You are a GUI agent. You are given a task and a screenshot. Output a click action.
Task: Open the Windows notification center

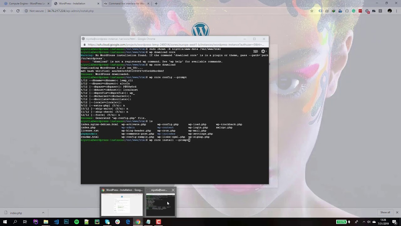(x=394, y=222)
